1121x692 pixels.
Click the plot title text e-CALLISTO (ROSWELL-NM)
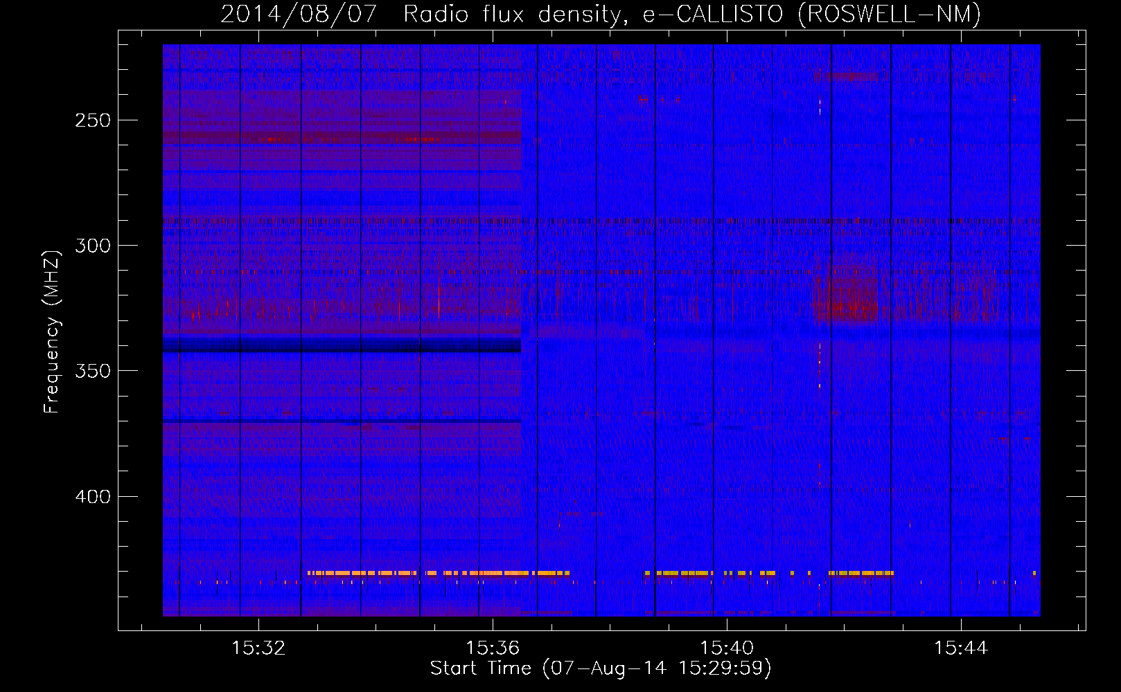(x=812, y=13)
